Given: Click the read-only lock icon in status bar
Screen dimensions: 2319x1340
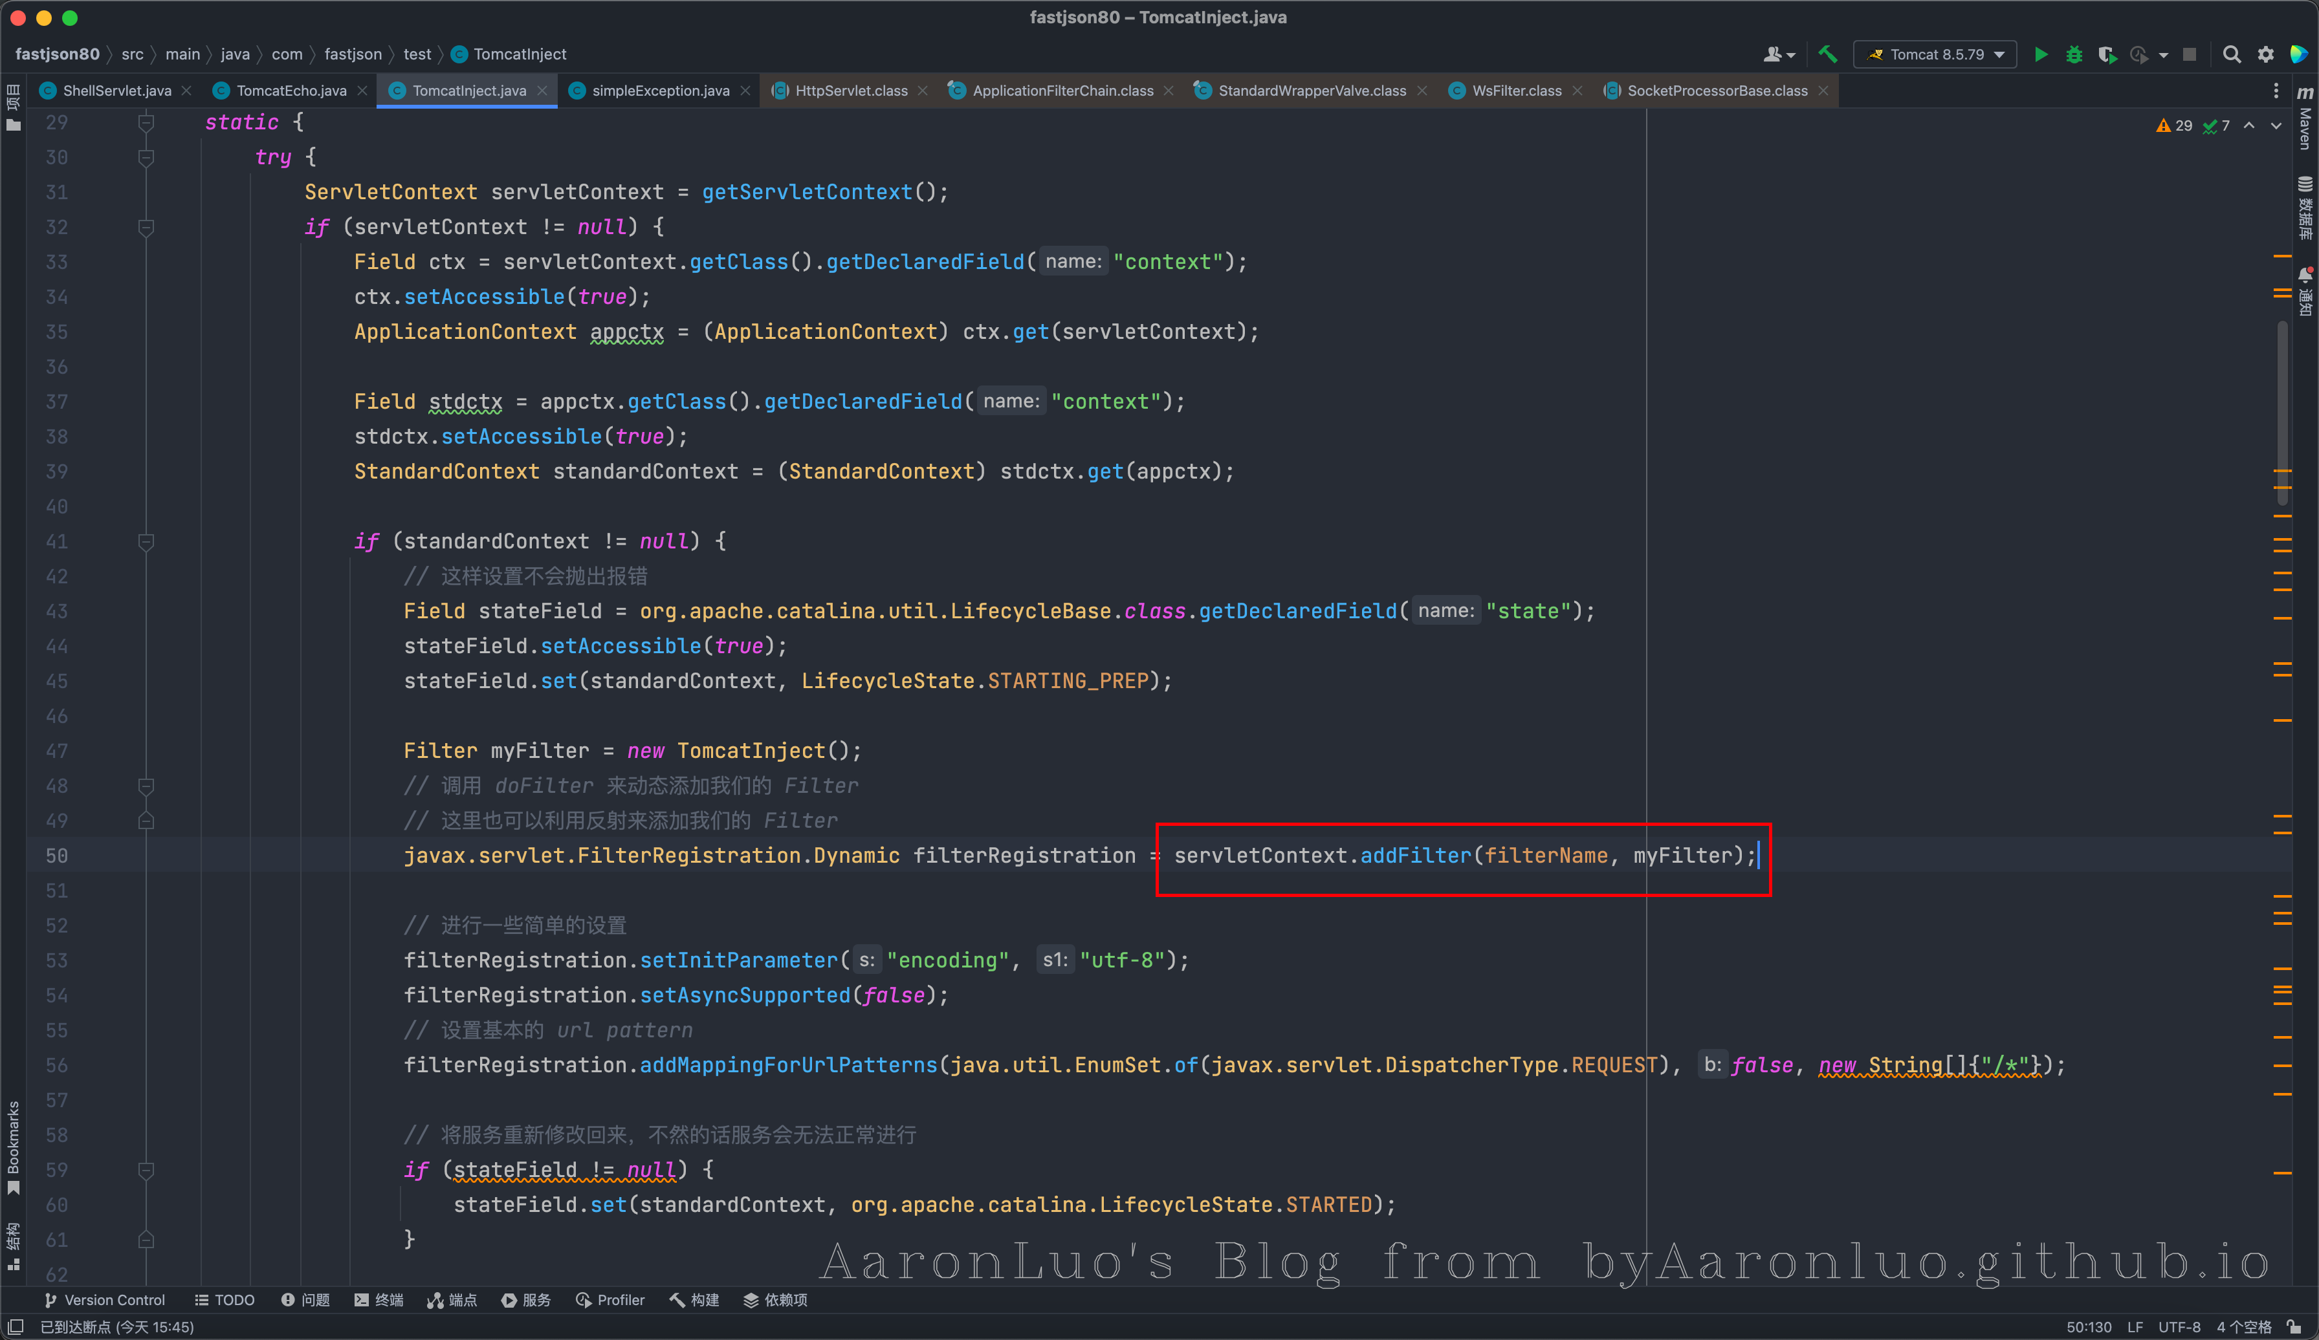Looking at the screenshot, I should (2295, 1326).
